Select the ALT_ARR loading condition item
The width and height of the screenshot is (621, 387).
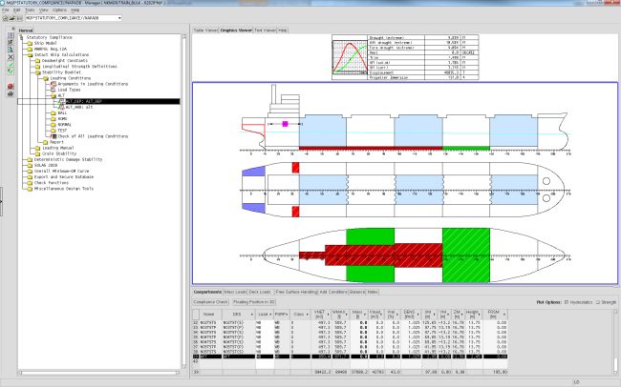(x=80, y=106)
